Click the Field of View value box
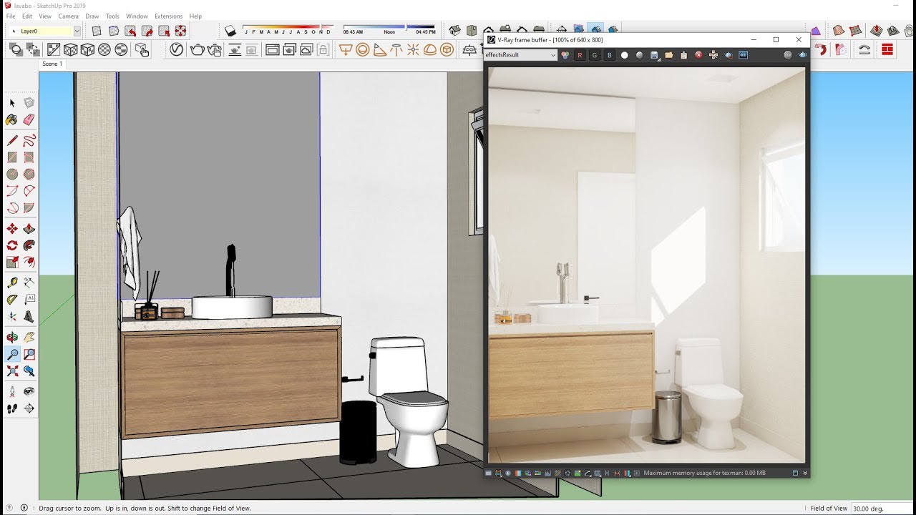 882,509
